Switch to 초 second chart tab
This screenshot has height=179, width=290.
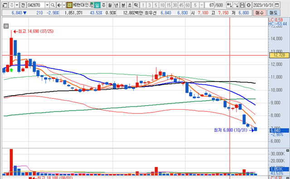130,5
